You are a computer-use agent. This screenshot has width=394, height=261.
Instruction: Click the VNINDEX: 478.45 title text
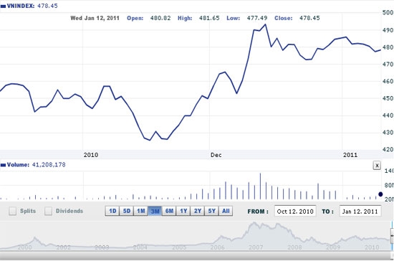32,6
